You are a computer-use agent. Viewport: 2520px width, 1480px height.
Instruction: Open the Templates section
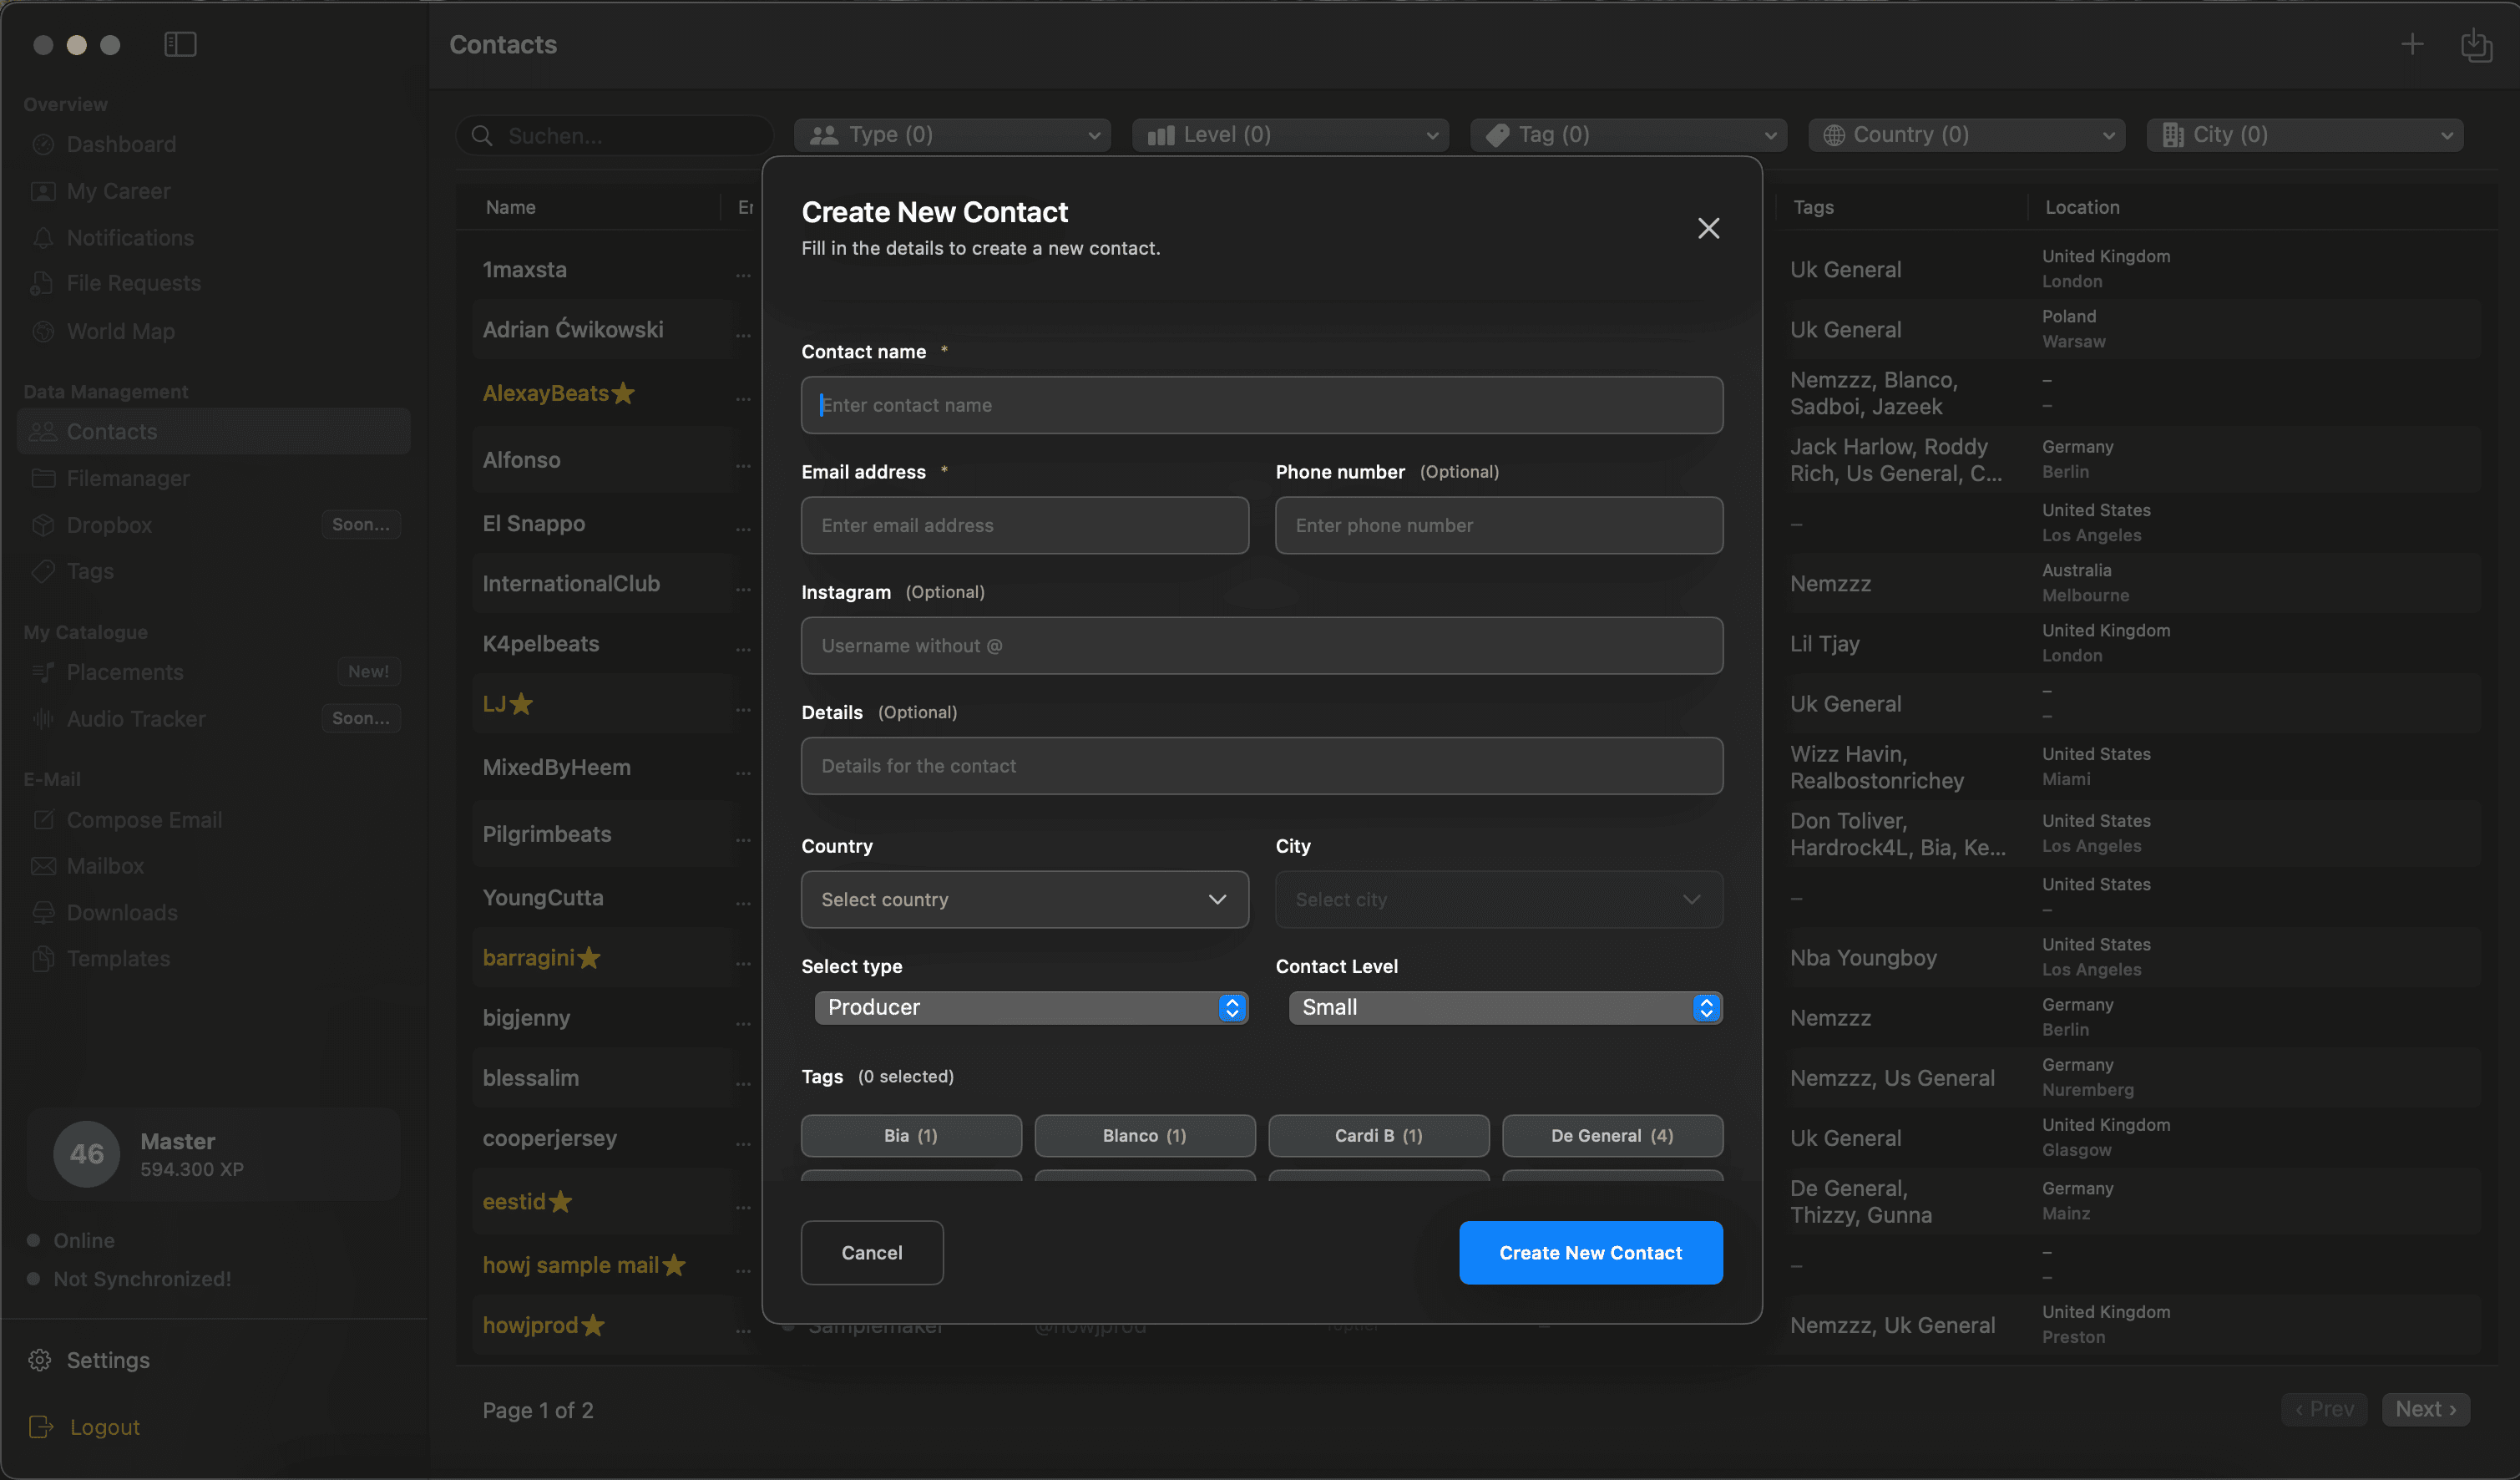(117, 958)
